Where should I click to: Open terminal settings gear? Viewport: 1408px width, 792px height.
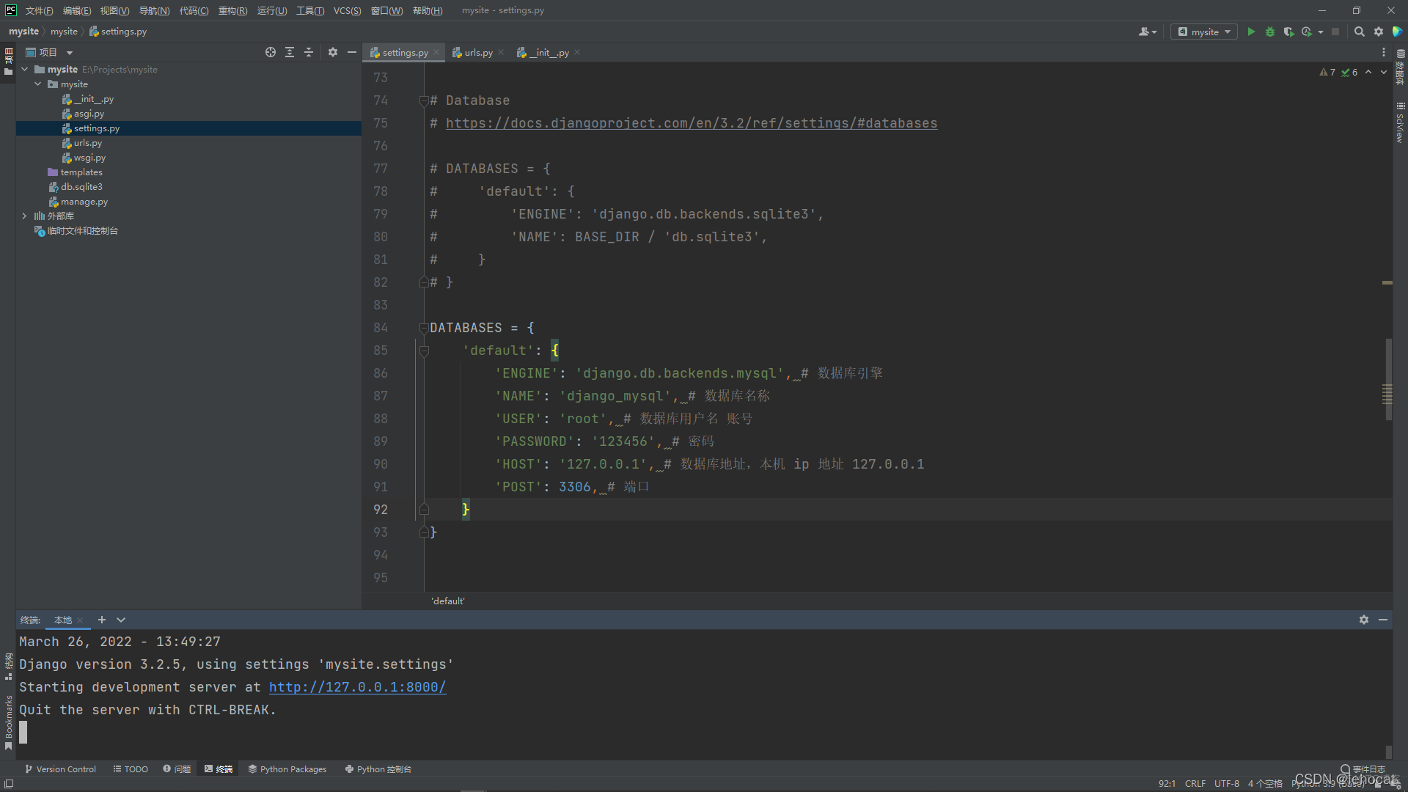(x=1364, y=620)
